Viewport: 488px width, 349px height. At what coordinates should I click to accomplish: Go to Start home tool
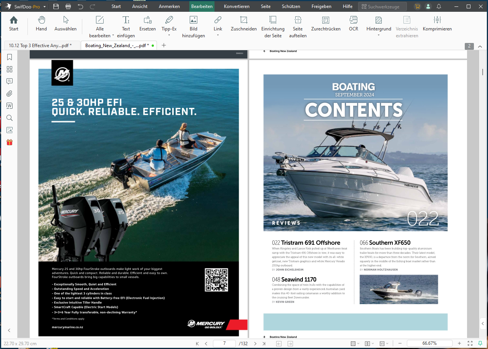pos(14,24)
